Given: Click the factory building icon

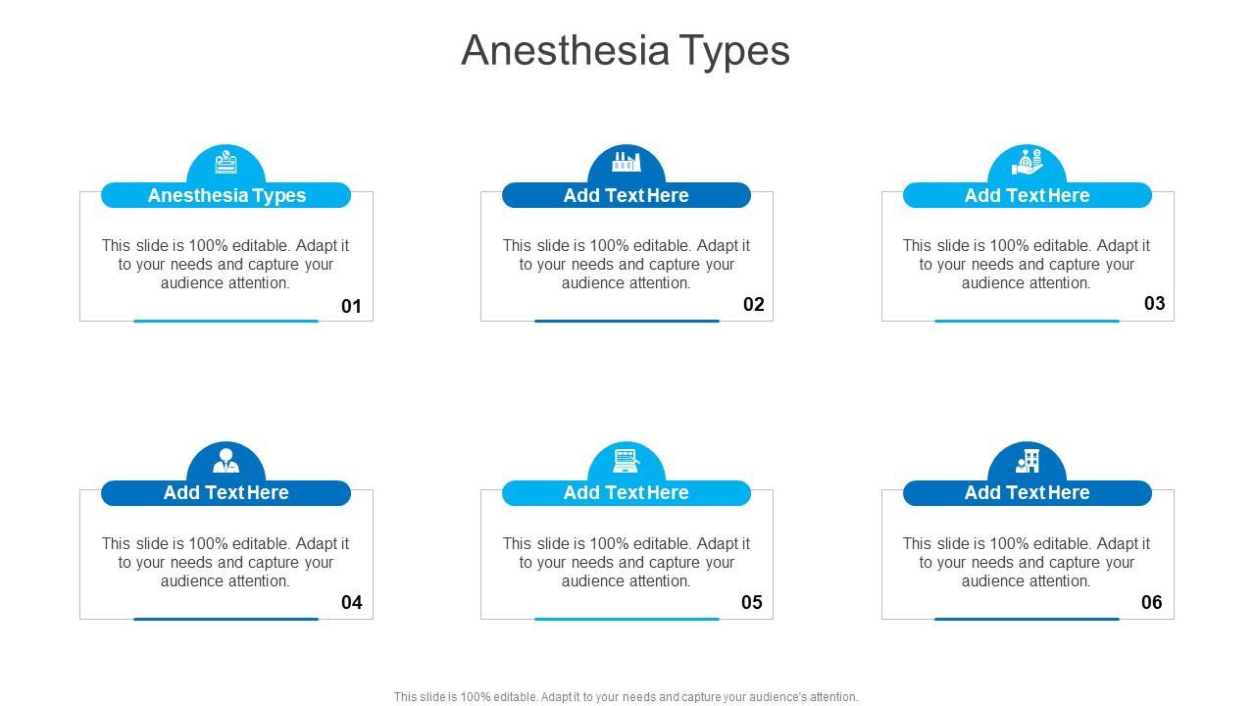Looking at the screenshot, I should point(626,162).
